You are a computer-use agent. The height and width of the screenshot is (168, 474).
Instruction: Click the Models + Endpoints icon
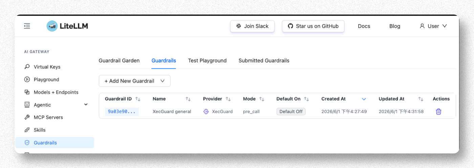27,92
